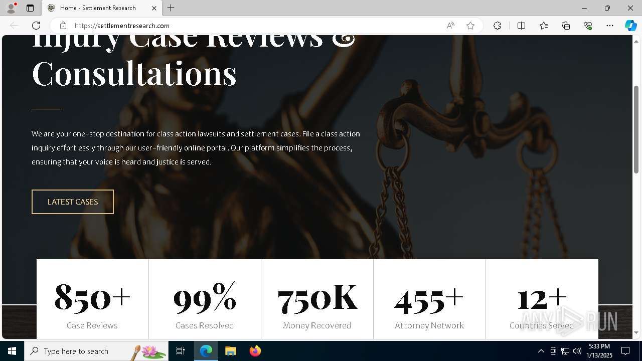Open Microsoft Edge from the taskbar
This screenshot has height=361, width=642.
click(206, 351)
